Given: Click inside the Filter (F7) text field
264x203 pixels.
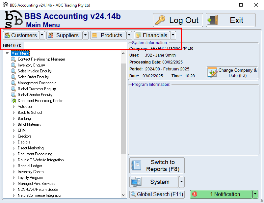Looking at the screenshot, I should 75,45.
